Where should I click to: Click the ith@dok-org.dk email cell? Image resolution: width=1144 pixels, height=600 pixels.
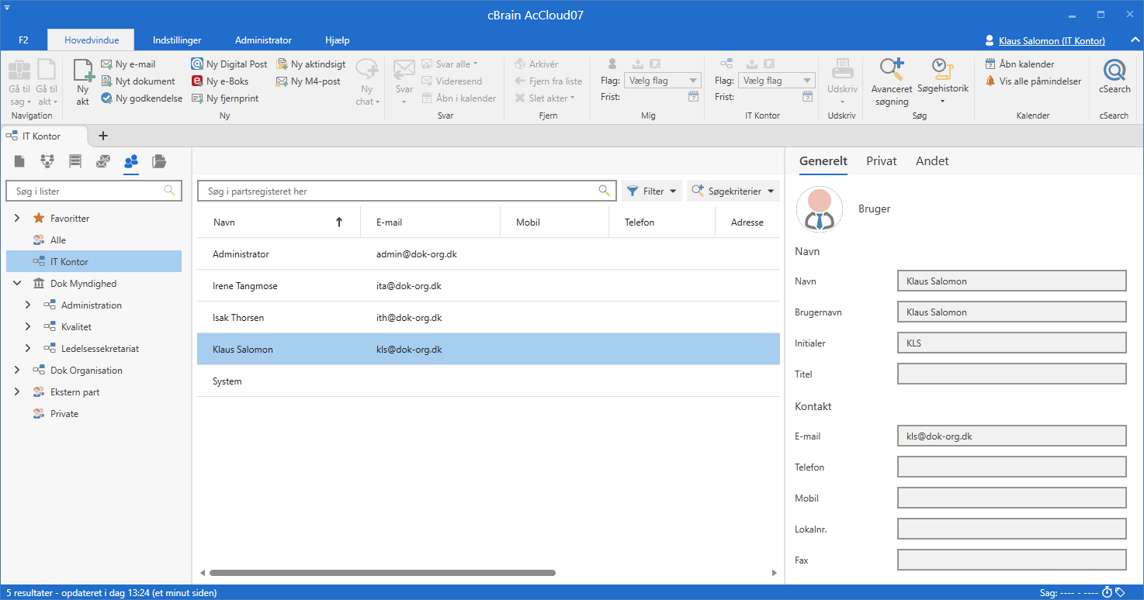(x=409, y=318)
